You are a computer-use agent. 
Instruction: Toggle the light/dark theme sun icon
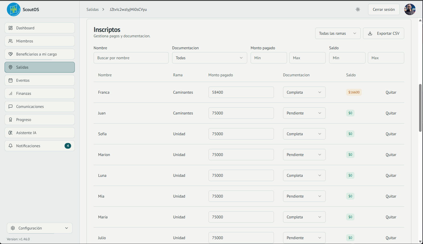point(358,9)
